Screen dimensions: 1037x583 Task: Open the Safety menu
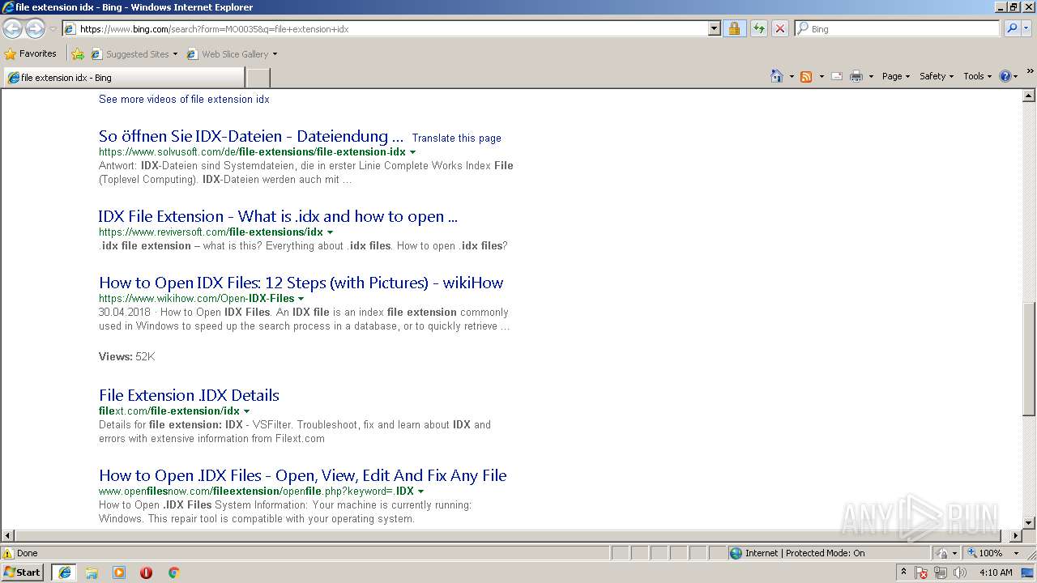coord(937,76)
